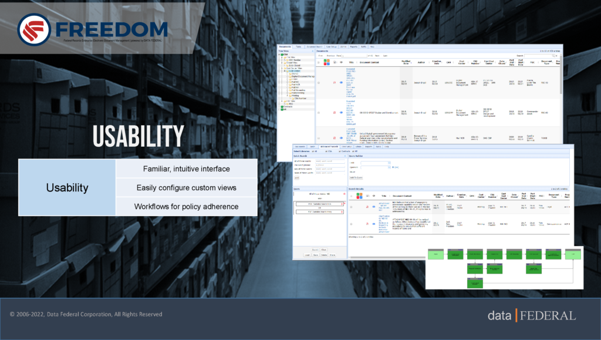The image size is (601, 340).
Task: Click the search magnifier icon in Documents window
Action: click(553, 56)
